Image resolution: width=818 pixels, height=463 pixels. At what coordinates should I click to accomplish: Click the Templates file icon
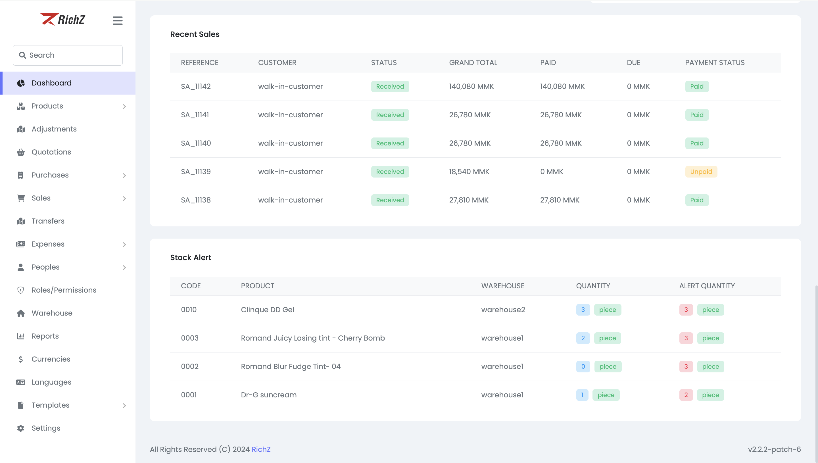[21, 405]
